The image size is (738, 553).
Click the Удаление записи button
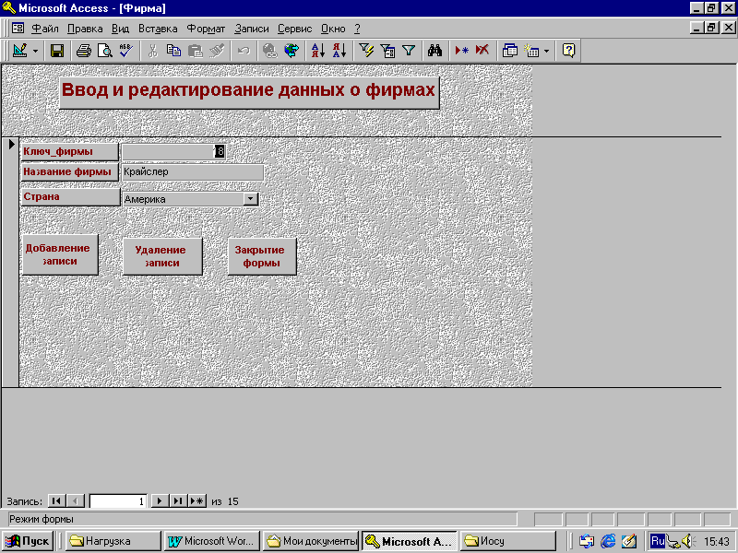tap(162, 256)
